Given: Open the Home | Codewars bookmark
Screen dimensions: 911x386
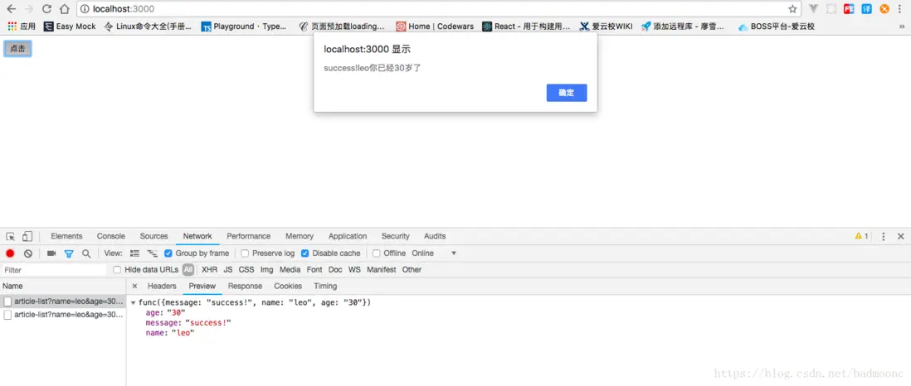Looking at the screenshot, I should click(x=435, y=27).
